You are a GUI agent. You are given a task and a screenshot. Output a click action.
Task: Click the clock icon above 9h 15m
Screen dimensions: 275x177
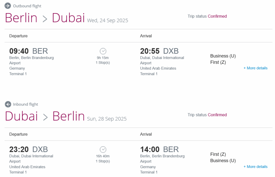(103, 51)
